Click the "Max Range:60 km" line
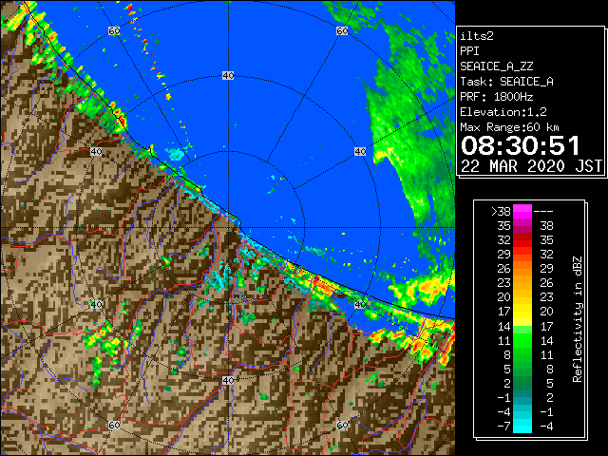Screen dimensions: 608x456 (x=510, y=127)
